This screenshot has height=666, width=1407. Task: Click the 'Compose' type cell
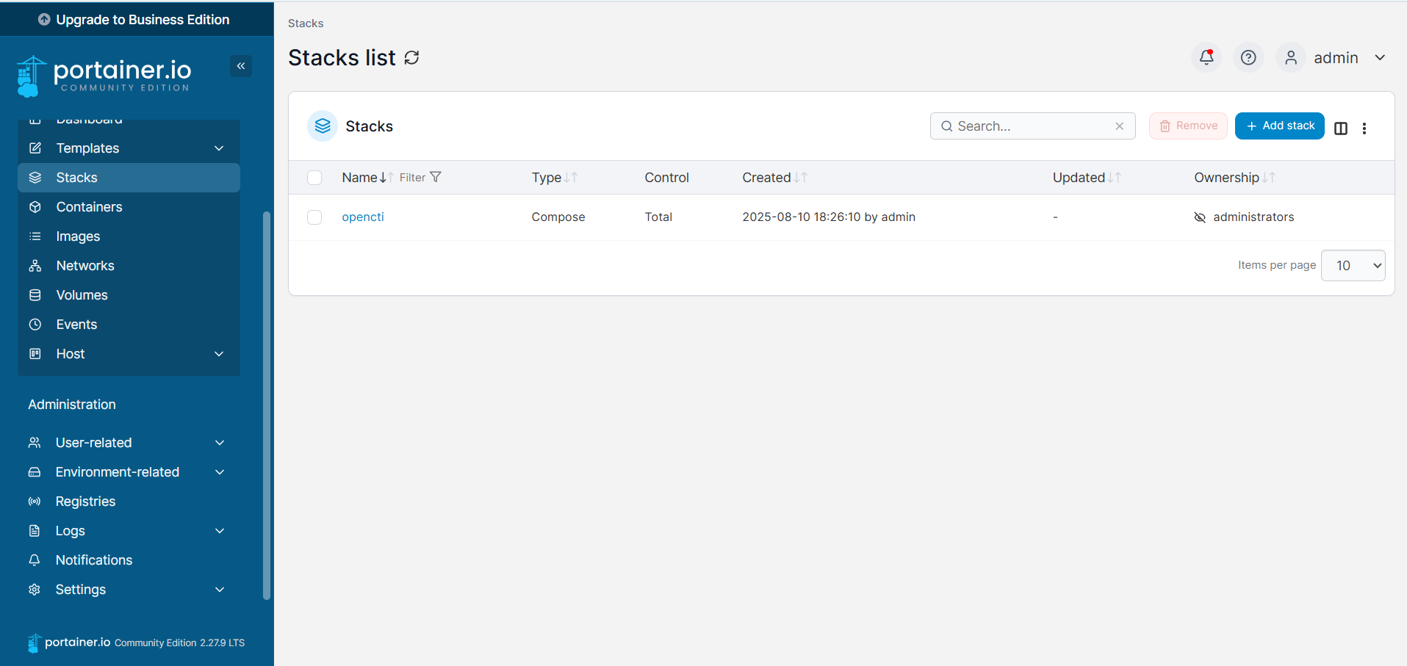click(x=558, y=217)
